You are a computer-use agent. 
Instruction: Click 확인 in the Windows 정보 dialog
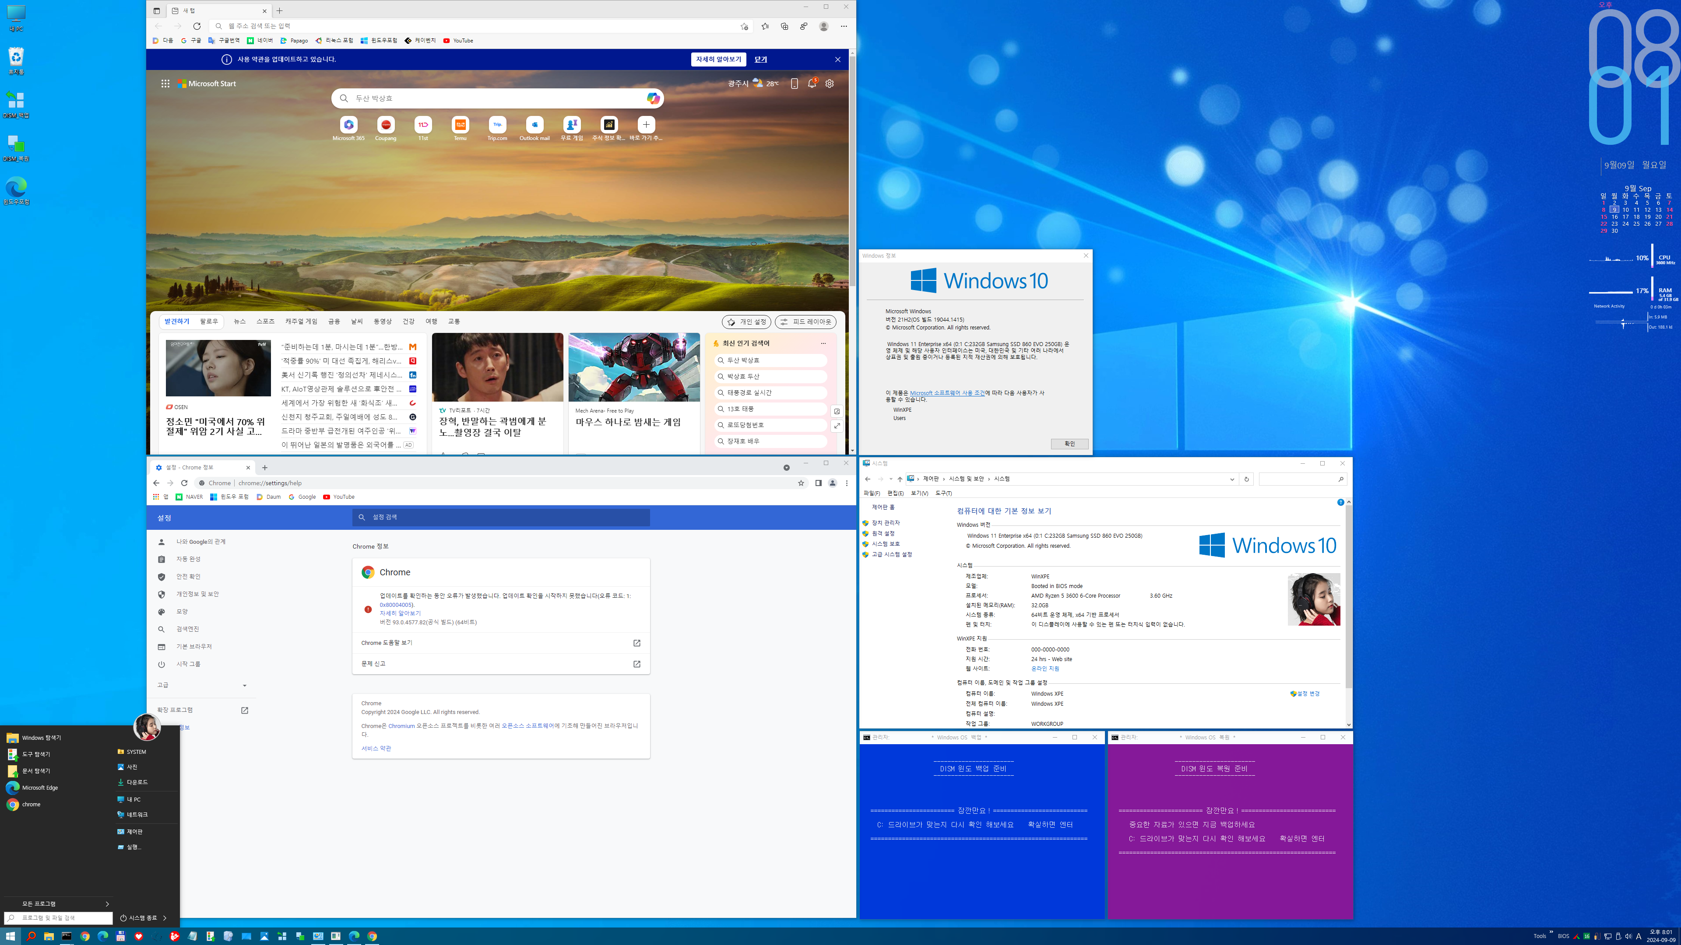click(1069, 444)
